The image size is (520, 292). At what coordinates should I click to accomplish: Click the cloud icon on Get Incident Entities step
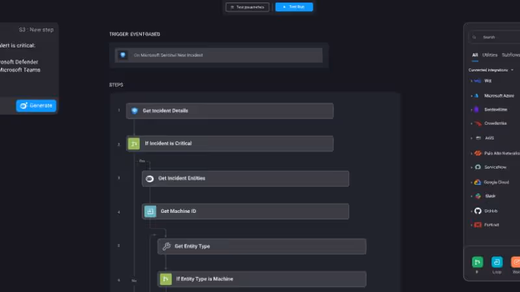[149, 179]
